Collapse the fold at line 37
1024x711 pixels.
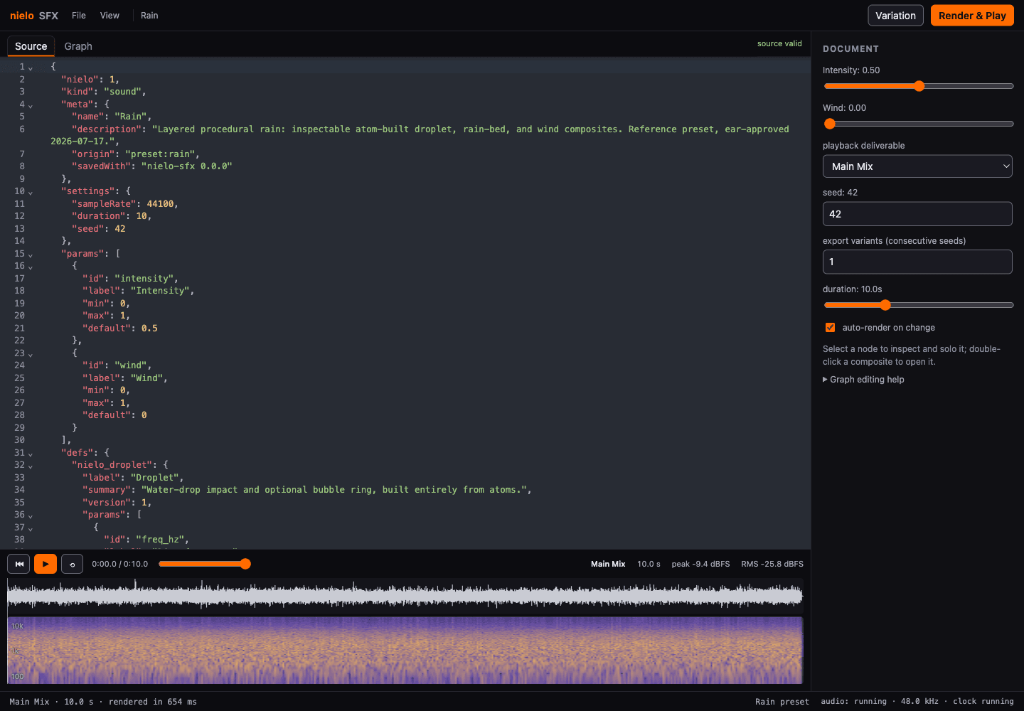(31, 528)
